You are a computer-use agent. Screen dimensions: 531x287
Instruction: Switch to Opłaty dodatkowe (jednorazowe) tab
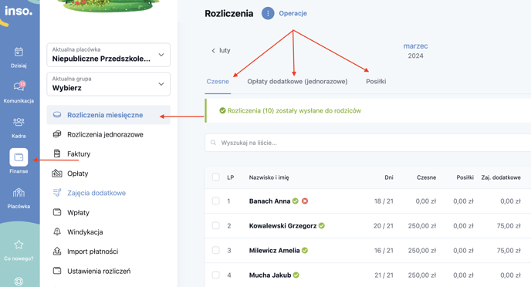coord(297,81)
